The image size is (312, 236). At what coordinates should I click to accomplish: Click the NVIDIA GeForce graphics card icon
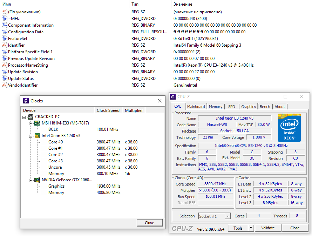(37, 180)
